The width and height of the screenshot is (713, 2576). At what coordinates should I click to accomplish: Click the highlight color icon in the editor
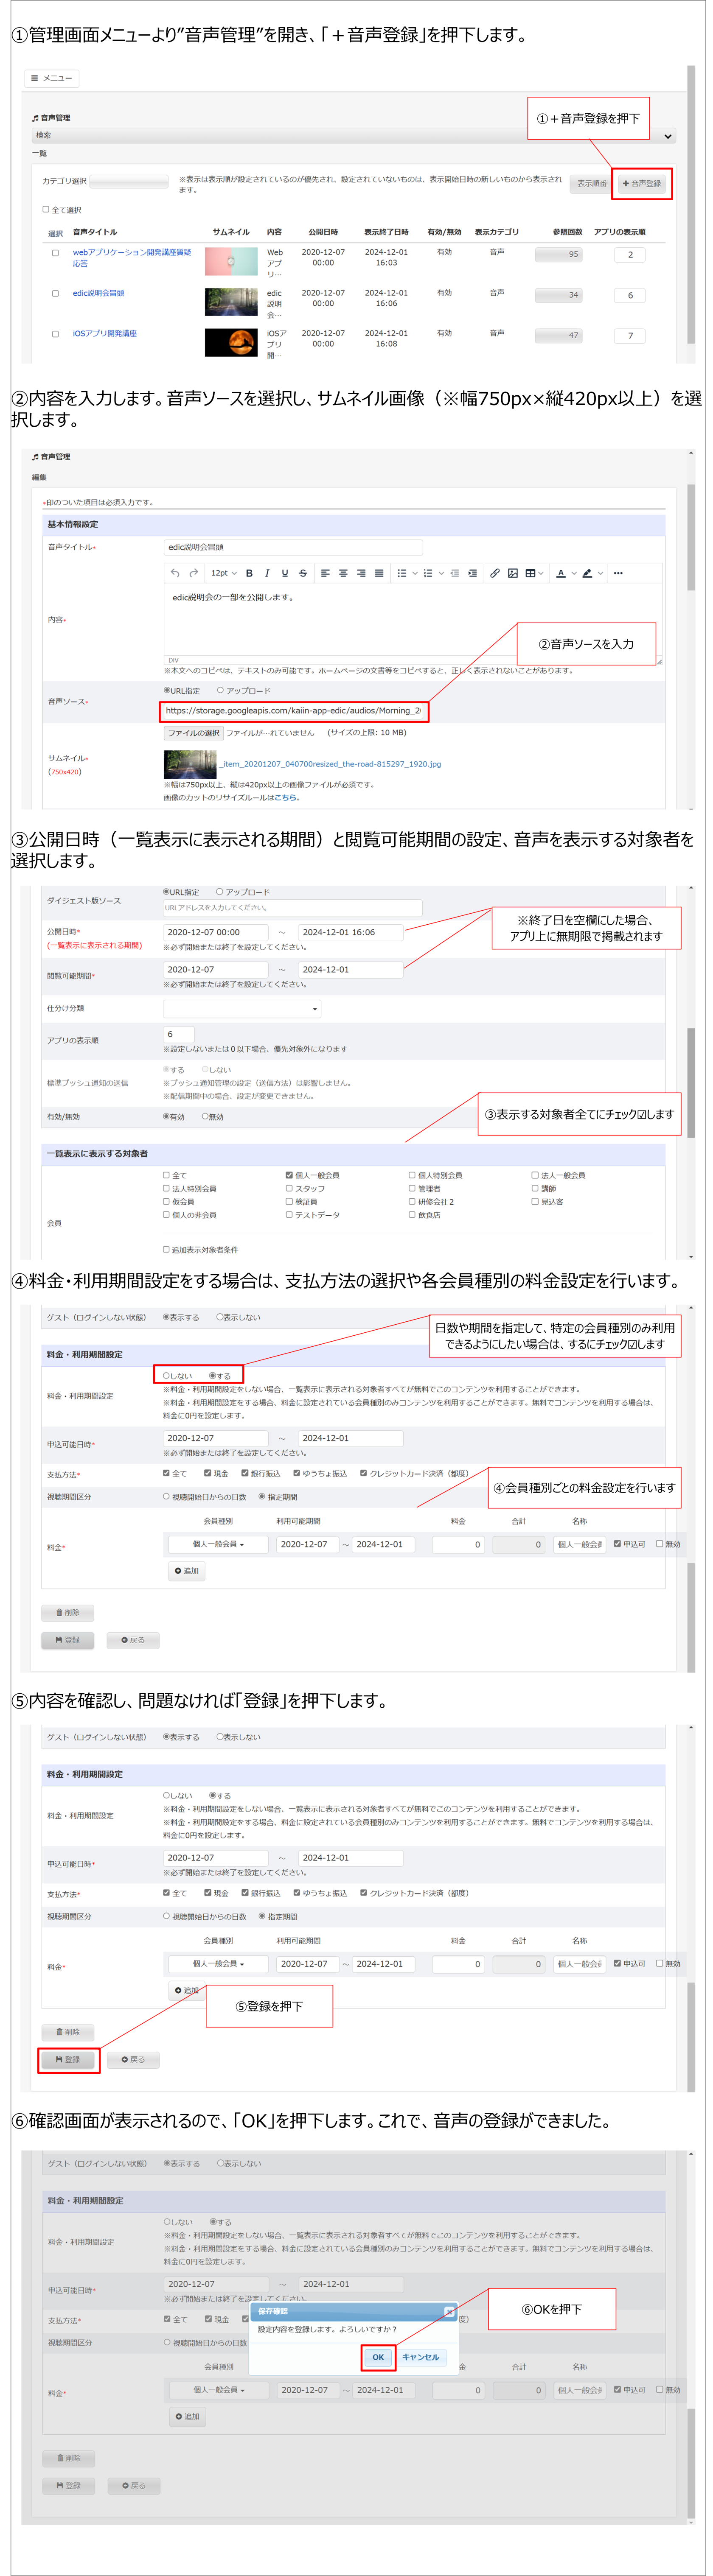pos(587,573)
